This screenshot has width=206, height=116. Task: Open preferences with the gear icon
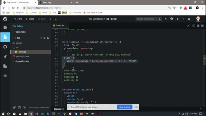tap(177, 19)
